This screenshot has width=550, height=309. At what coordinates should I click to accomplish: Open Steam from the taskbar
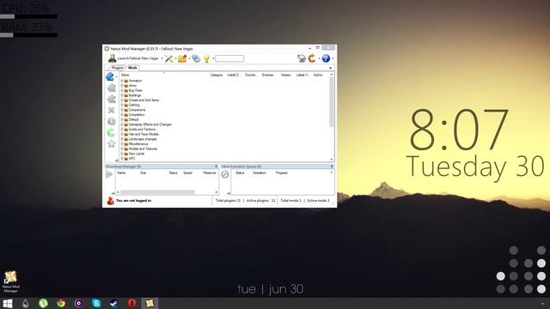pos(114,303)
